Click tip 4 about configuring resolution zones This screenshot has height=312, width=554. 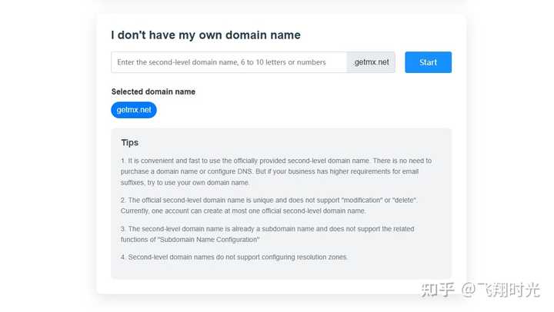point(234,257)
